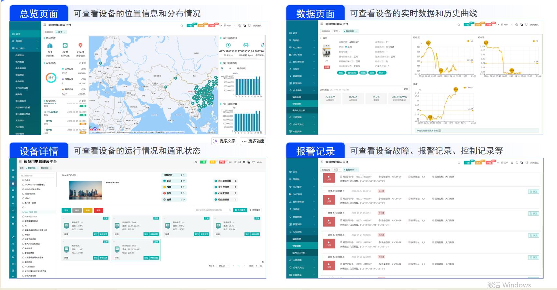
Task: Click the red pin icon above 报警记录 94238
Action: [x=80, y=46]
